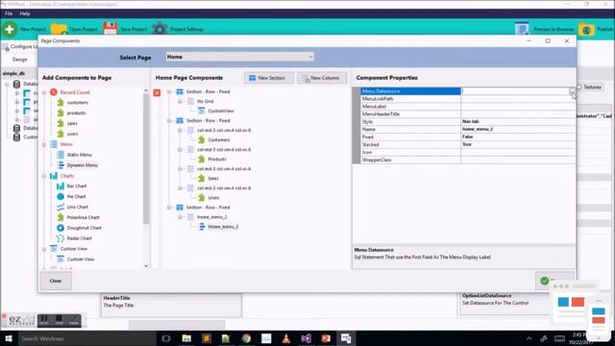Select the WrapperClass property row
Screen dimensions: 615x346
tap(468, 160)
